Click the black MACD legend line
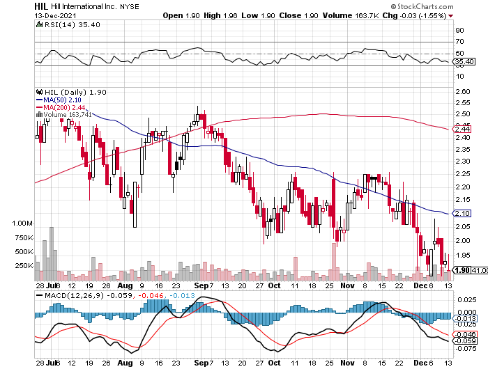The image size is (488, 369). click(40, 295)
